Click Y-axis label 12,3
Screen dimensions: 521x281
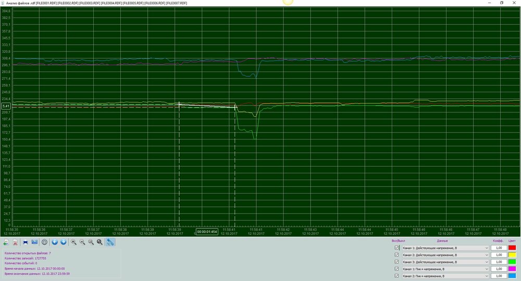tap(7, 220)
